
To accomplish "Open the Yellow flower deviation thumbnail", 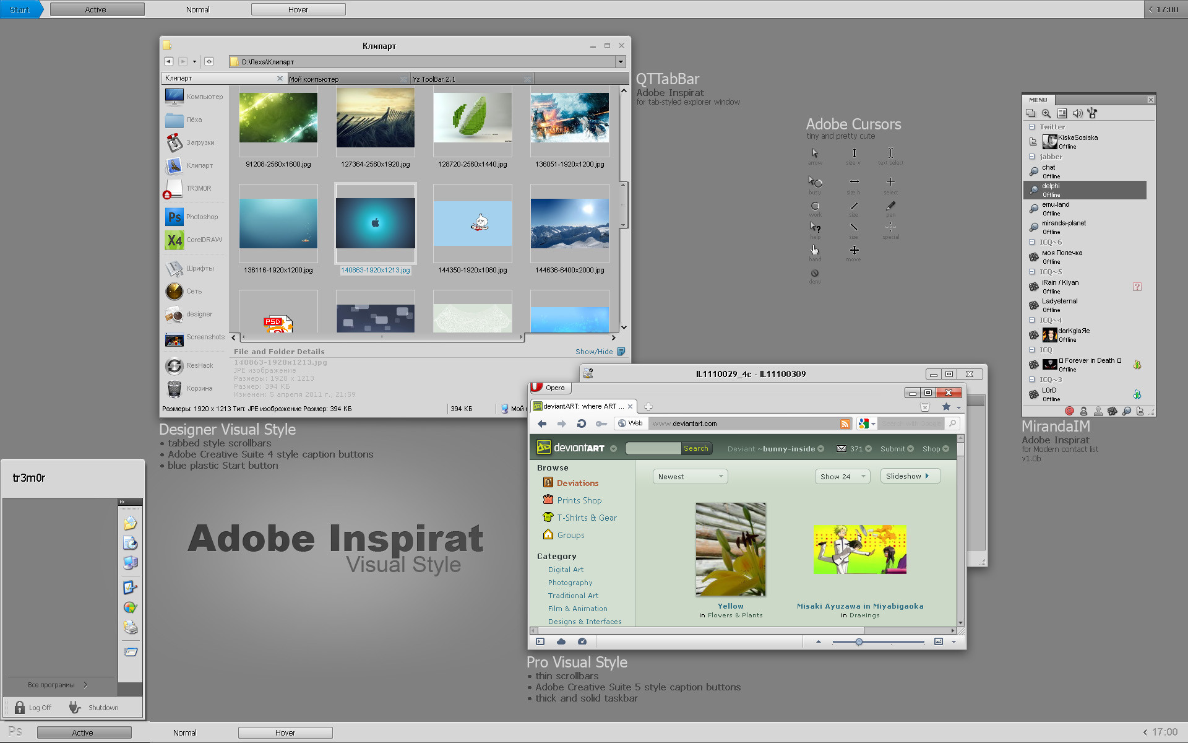I will (731, 549).
